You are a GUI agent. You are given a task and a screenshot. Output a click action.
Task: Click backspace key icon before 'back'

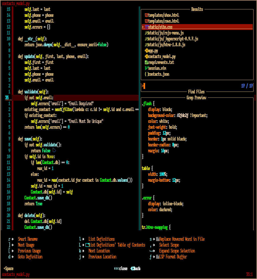point(133,269)
